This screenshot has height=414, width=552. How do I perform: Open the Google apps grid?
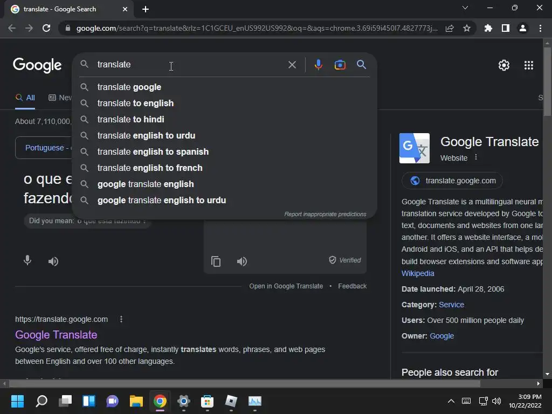coord(528,65)
